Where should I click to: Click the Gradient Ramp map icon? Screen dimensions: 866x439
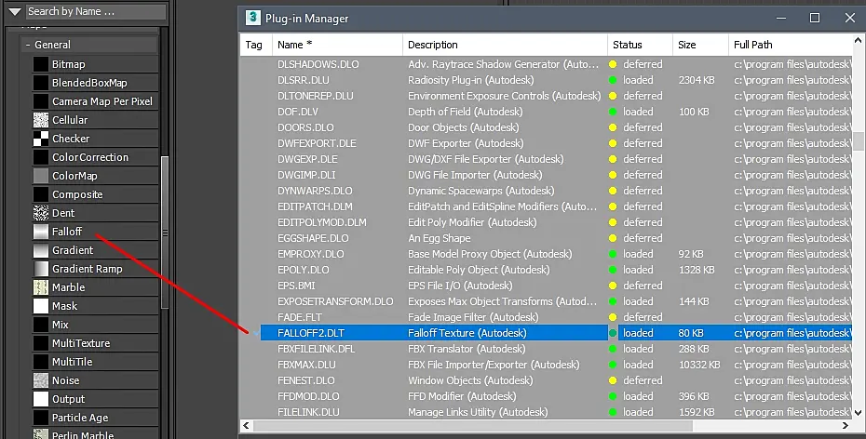40,269
